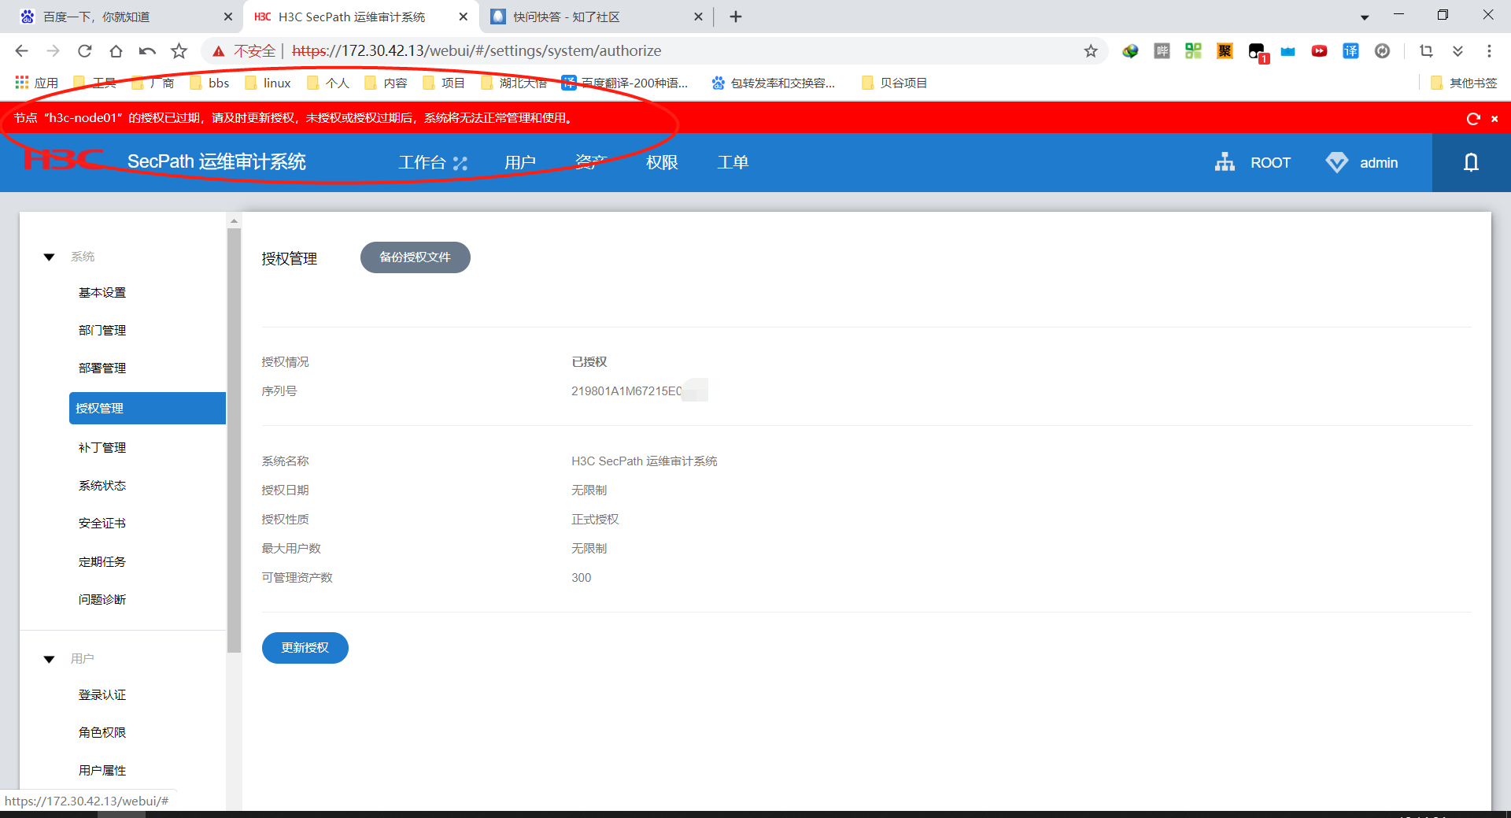Screen dimensions: 1511x818
Task: Open the 工作台 top menu
Action: click(x=422, y=162)
